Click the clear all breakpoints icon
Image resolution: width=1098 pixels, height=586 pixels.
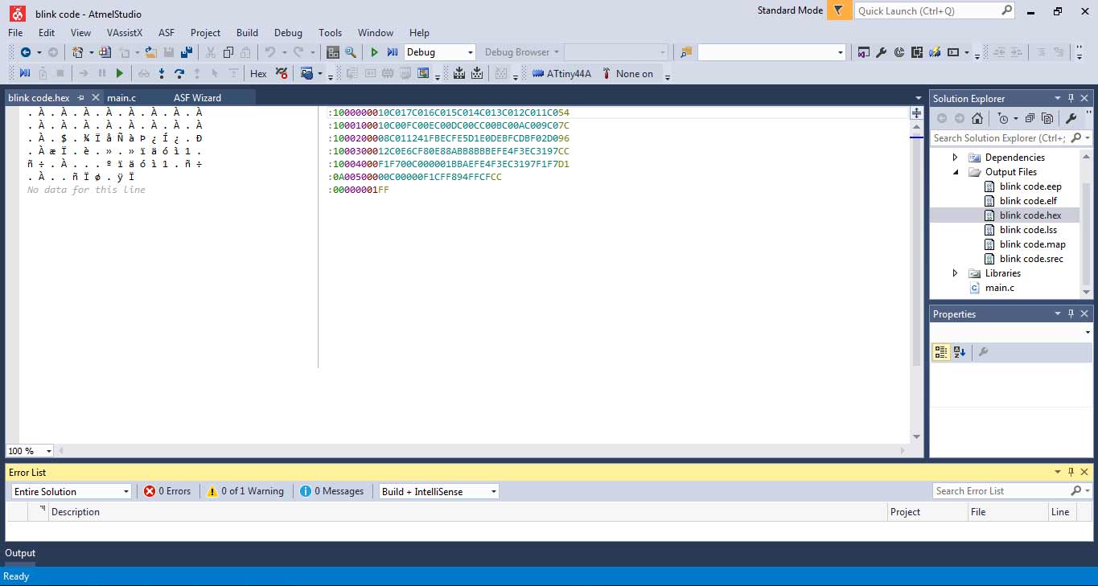(282, 73)
